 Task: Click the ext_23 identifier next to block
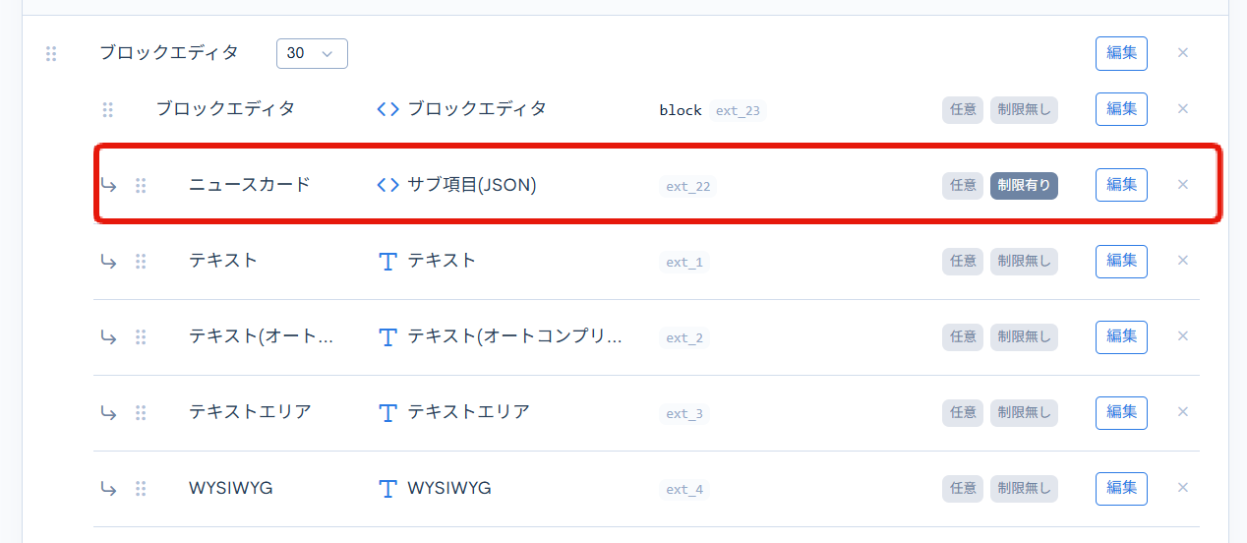(x=738, y=110)
